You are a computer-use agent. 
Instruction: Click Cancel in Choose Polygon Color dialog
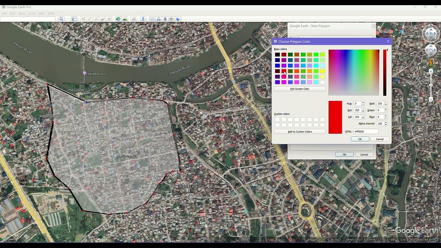pyautogui.click(x=380, y=139)
